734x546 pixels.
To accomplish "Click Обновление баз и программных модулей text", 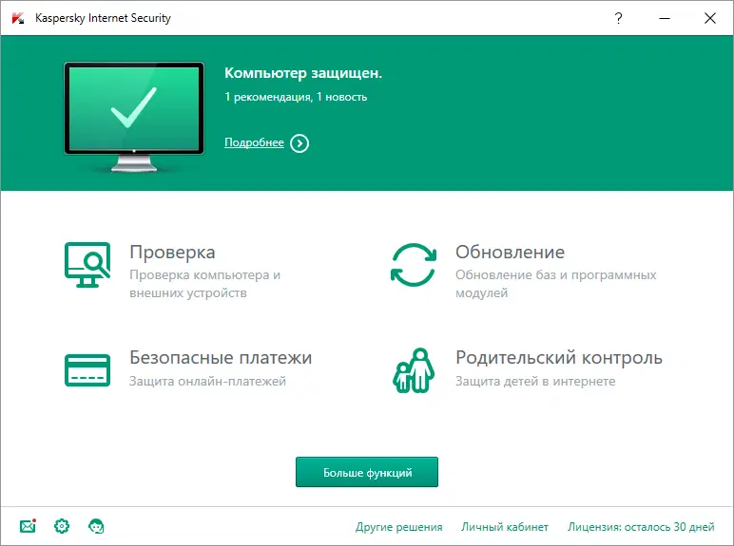I will tap(555, 284).
